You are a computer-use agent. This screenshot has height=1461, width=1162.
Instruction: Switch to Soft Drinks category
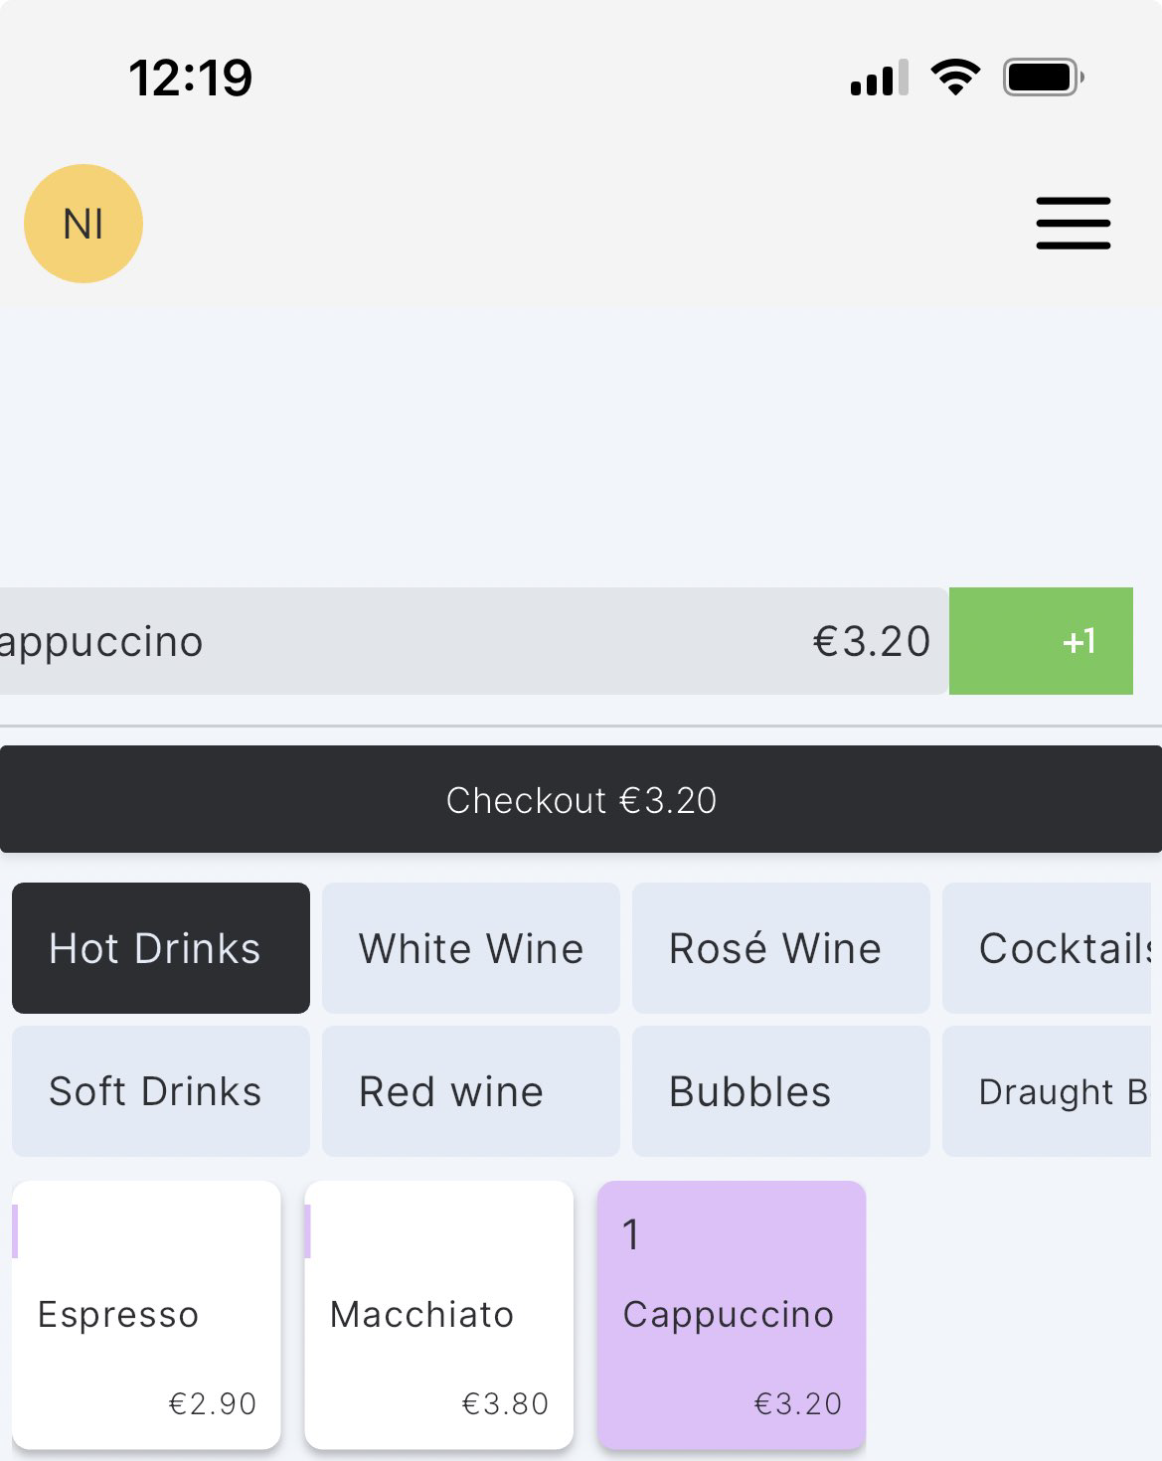pyautogui.click(x=161, y=1091)
